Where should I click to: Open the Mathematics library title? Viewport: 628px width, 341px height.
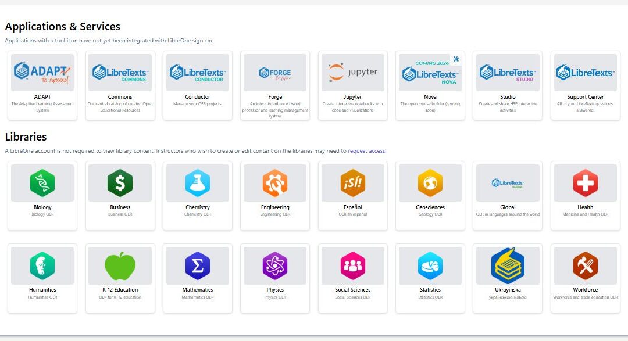tap(198, 290)
